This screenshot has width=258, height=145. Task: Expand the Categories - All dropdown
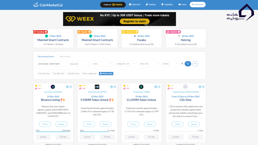pos(126,64)
